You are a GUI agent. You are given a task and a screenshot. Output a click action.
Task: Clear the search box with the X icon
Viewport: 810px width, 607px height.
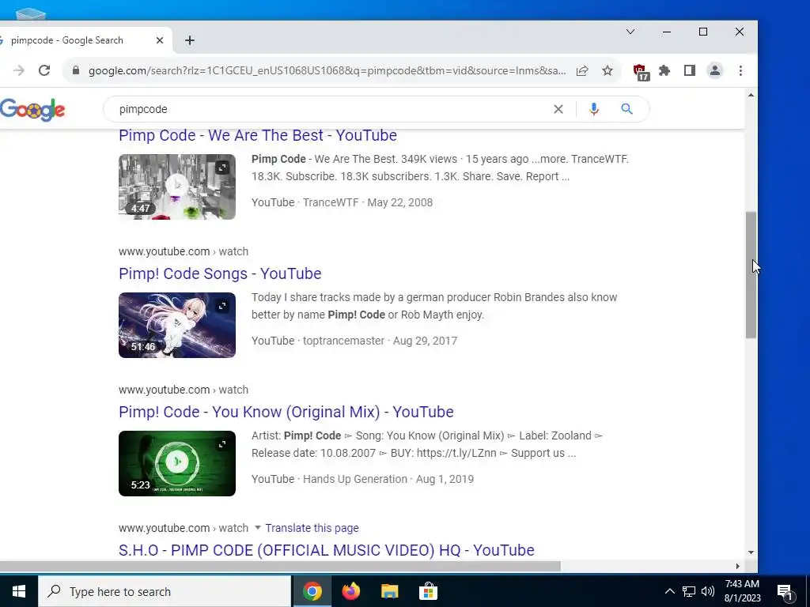558,109
